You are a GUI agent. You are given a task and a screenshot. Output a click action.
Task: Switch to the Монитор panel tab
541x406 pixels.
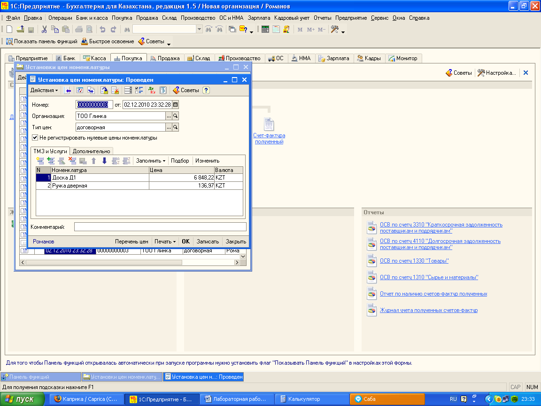(402, 58)
